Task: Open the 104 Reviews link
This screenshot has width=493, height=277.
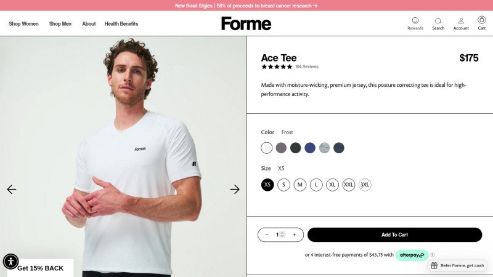Action: click(307, 66)
